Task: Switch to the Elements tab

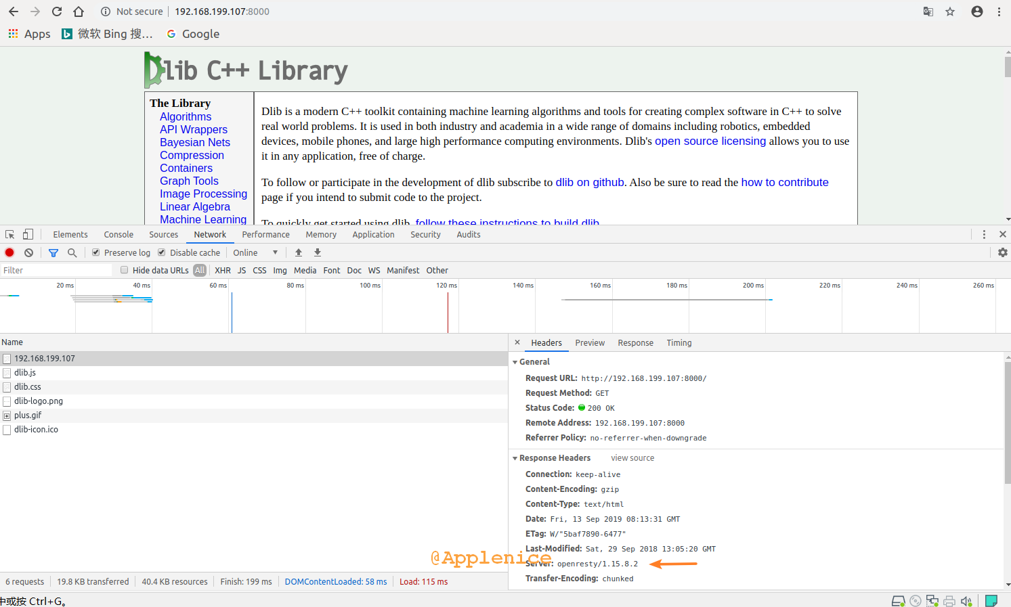Action: 70,234
